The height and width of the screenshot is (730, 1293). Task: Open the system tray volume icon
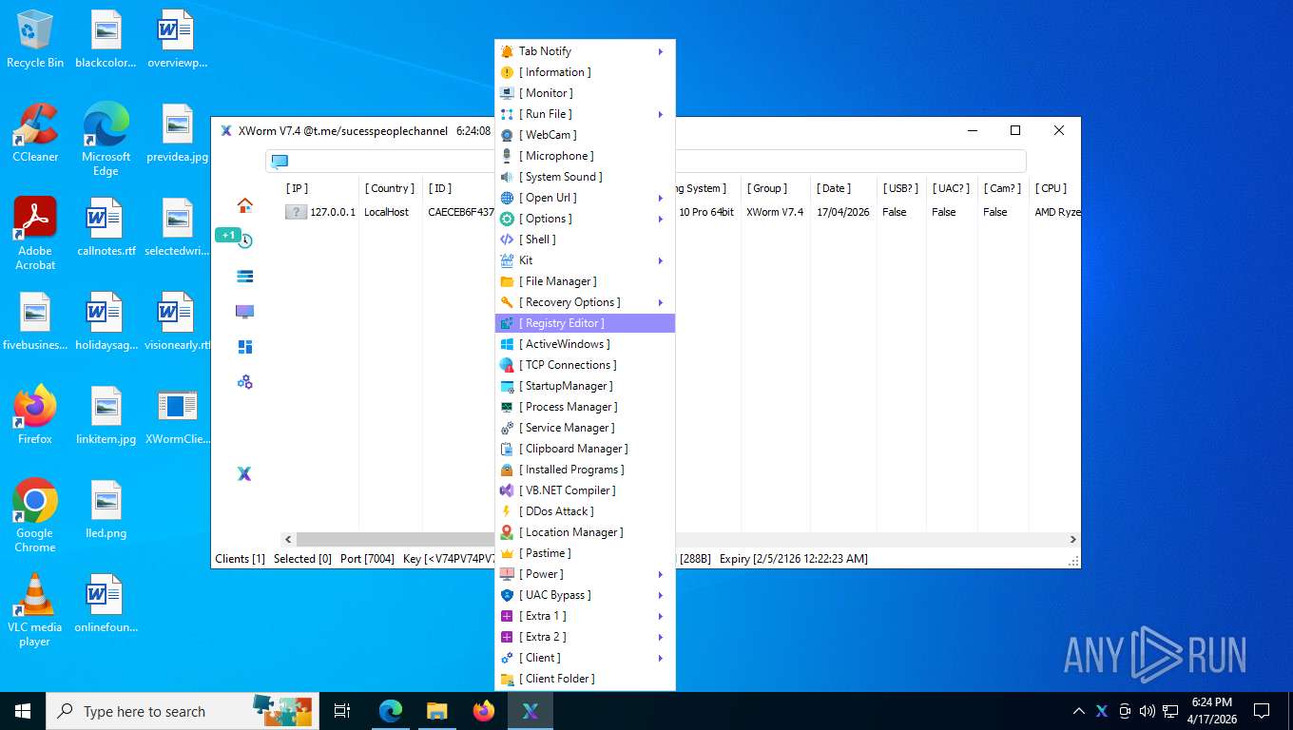click(x=1147, y=711)
